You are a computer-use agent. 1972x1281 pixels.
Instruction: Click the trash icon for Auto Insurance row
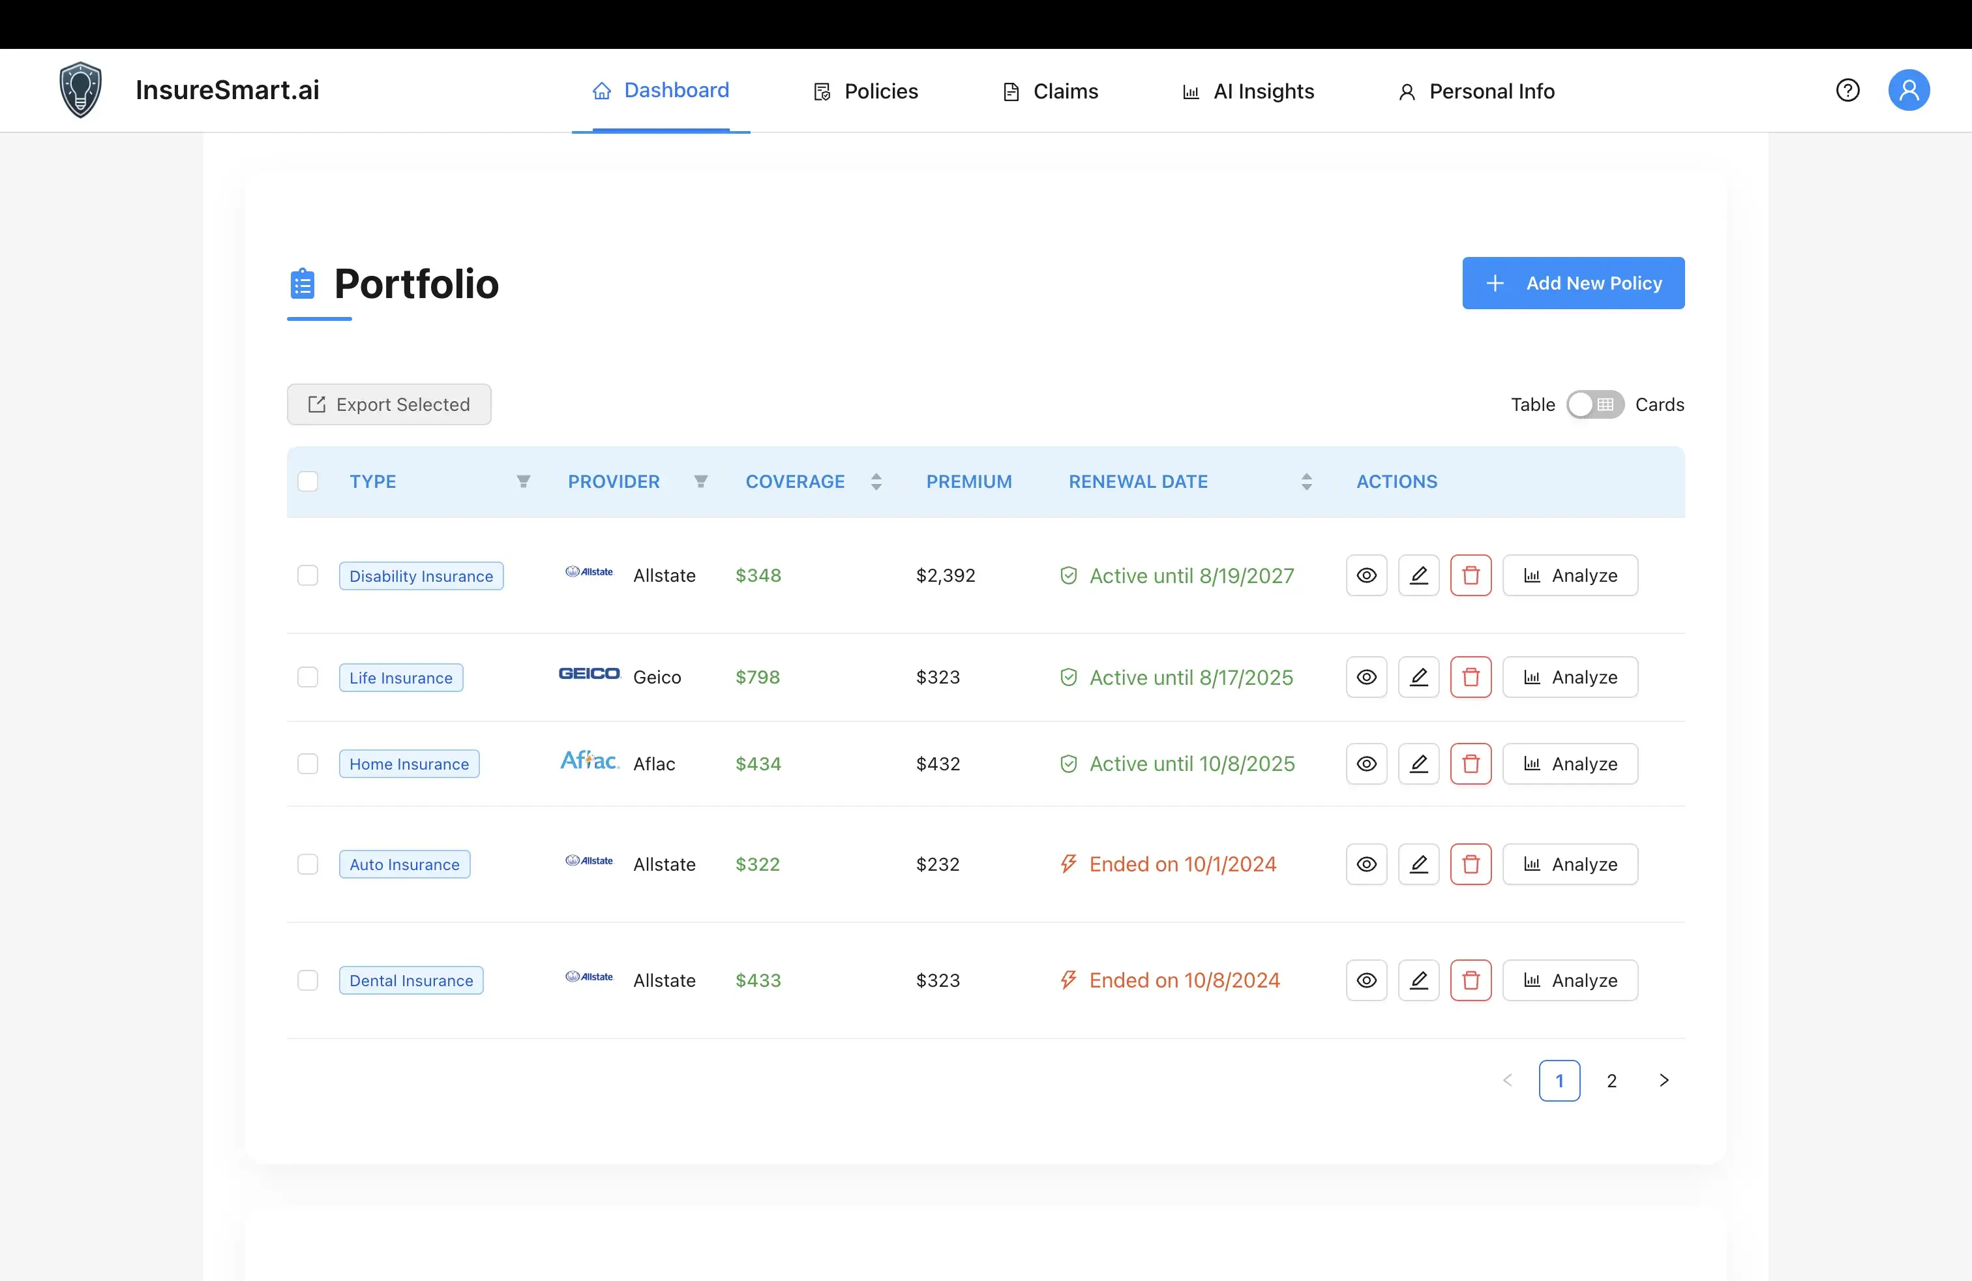coord(1471,864)
